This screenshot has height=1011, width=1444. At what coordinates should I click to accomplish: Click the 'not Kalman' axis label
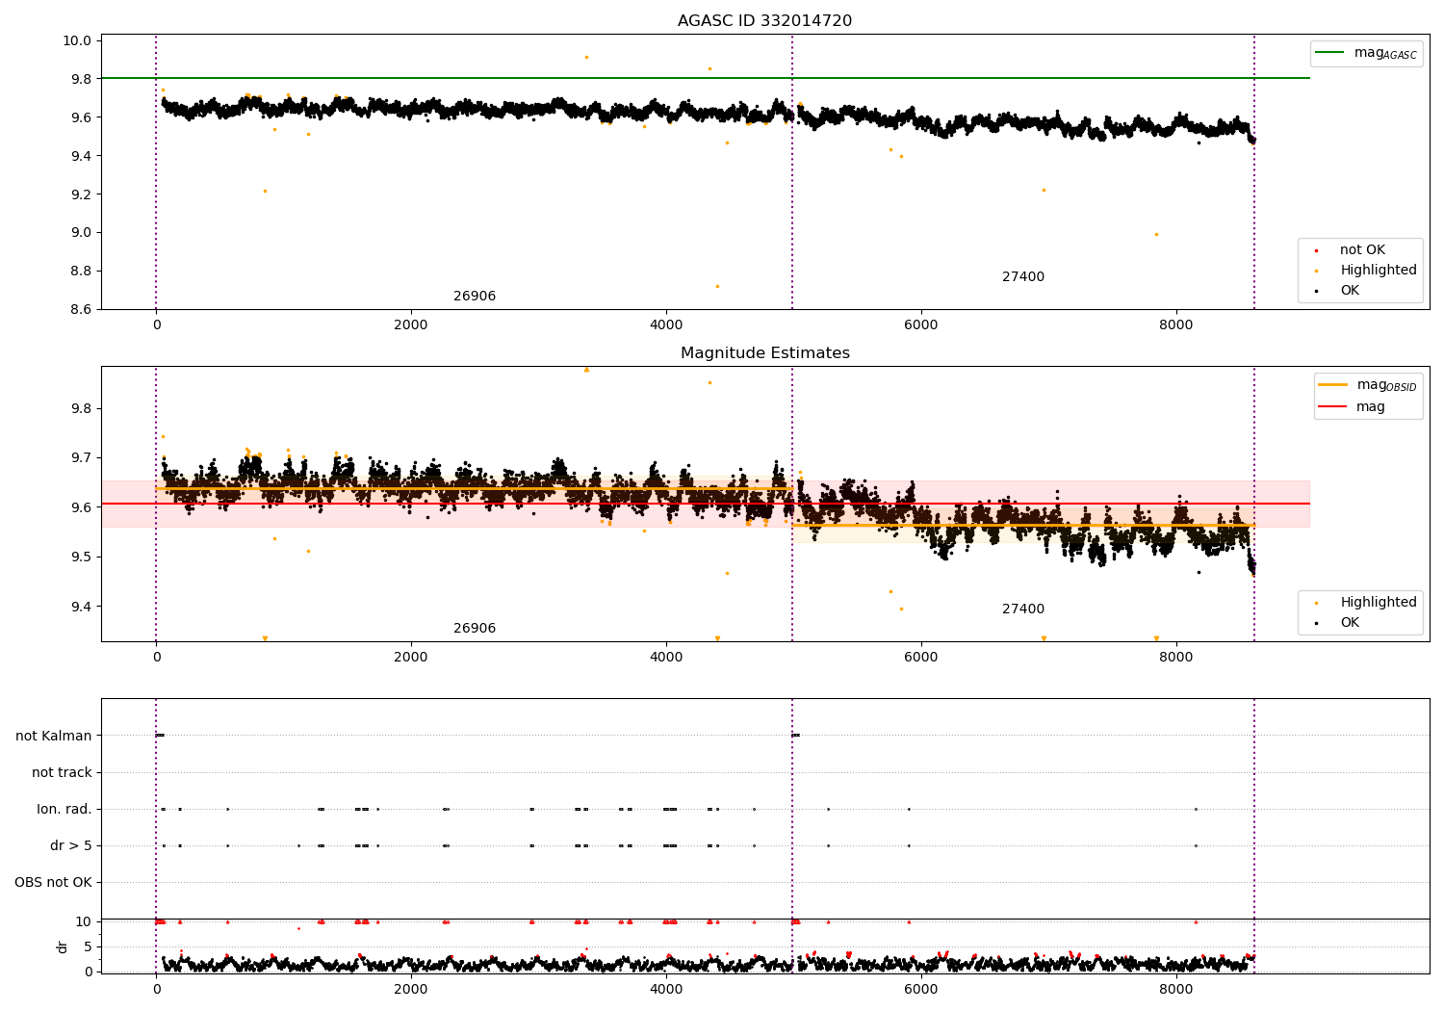click(54, 736)
